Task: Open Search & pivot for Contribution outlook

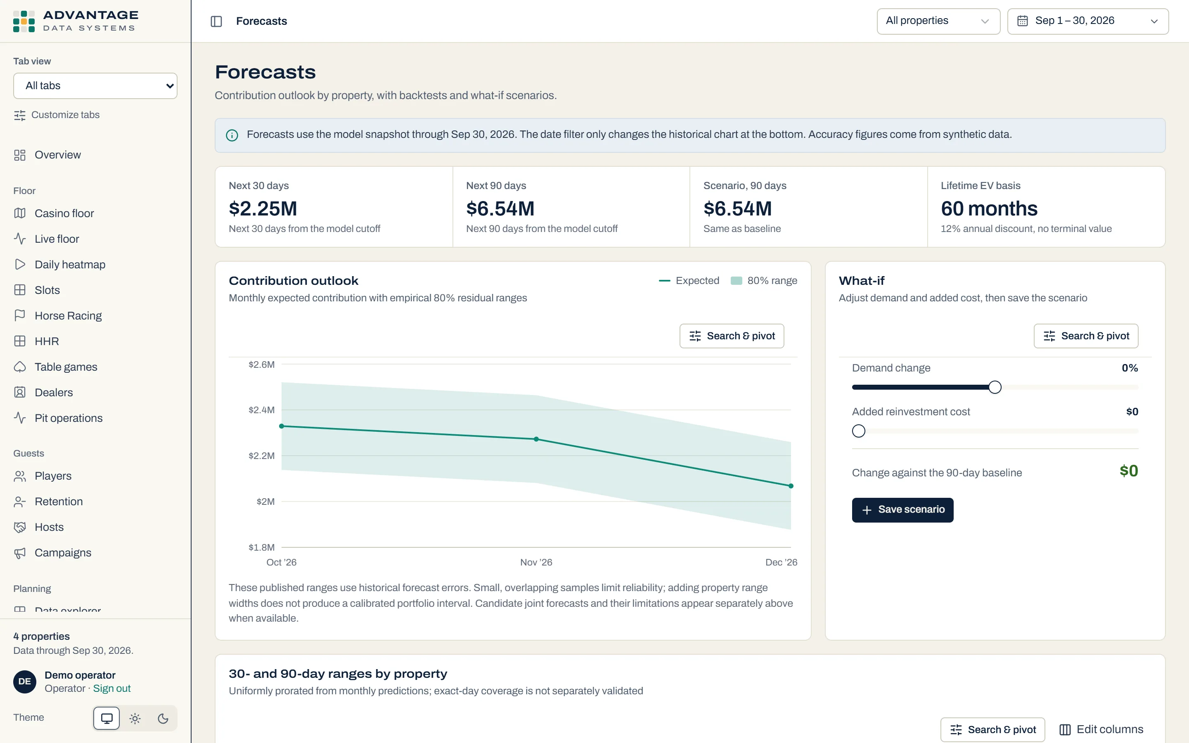Action: pos(732,336)
